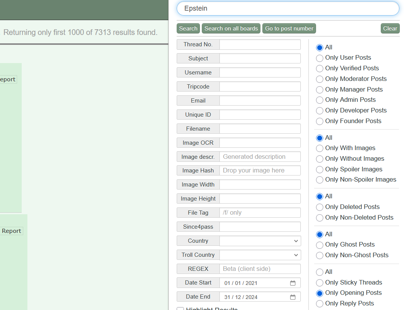
Task: Expand the Troll Country dropdown
Action: point(260,255)
